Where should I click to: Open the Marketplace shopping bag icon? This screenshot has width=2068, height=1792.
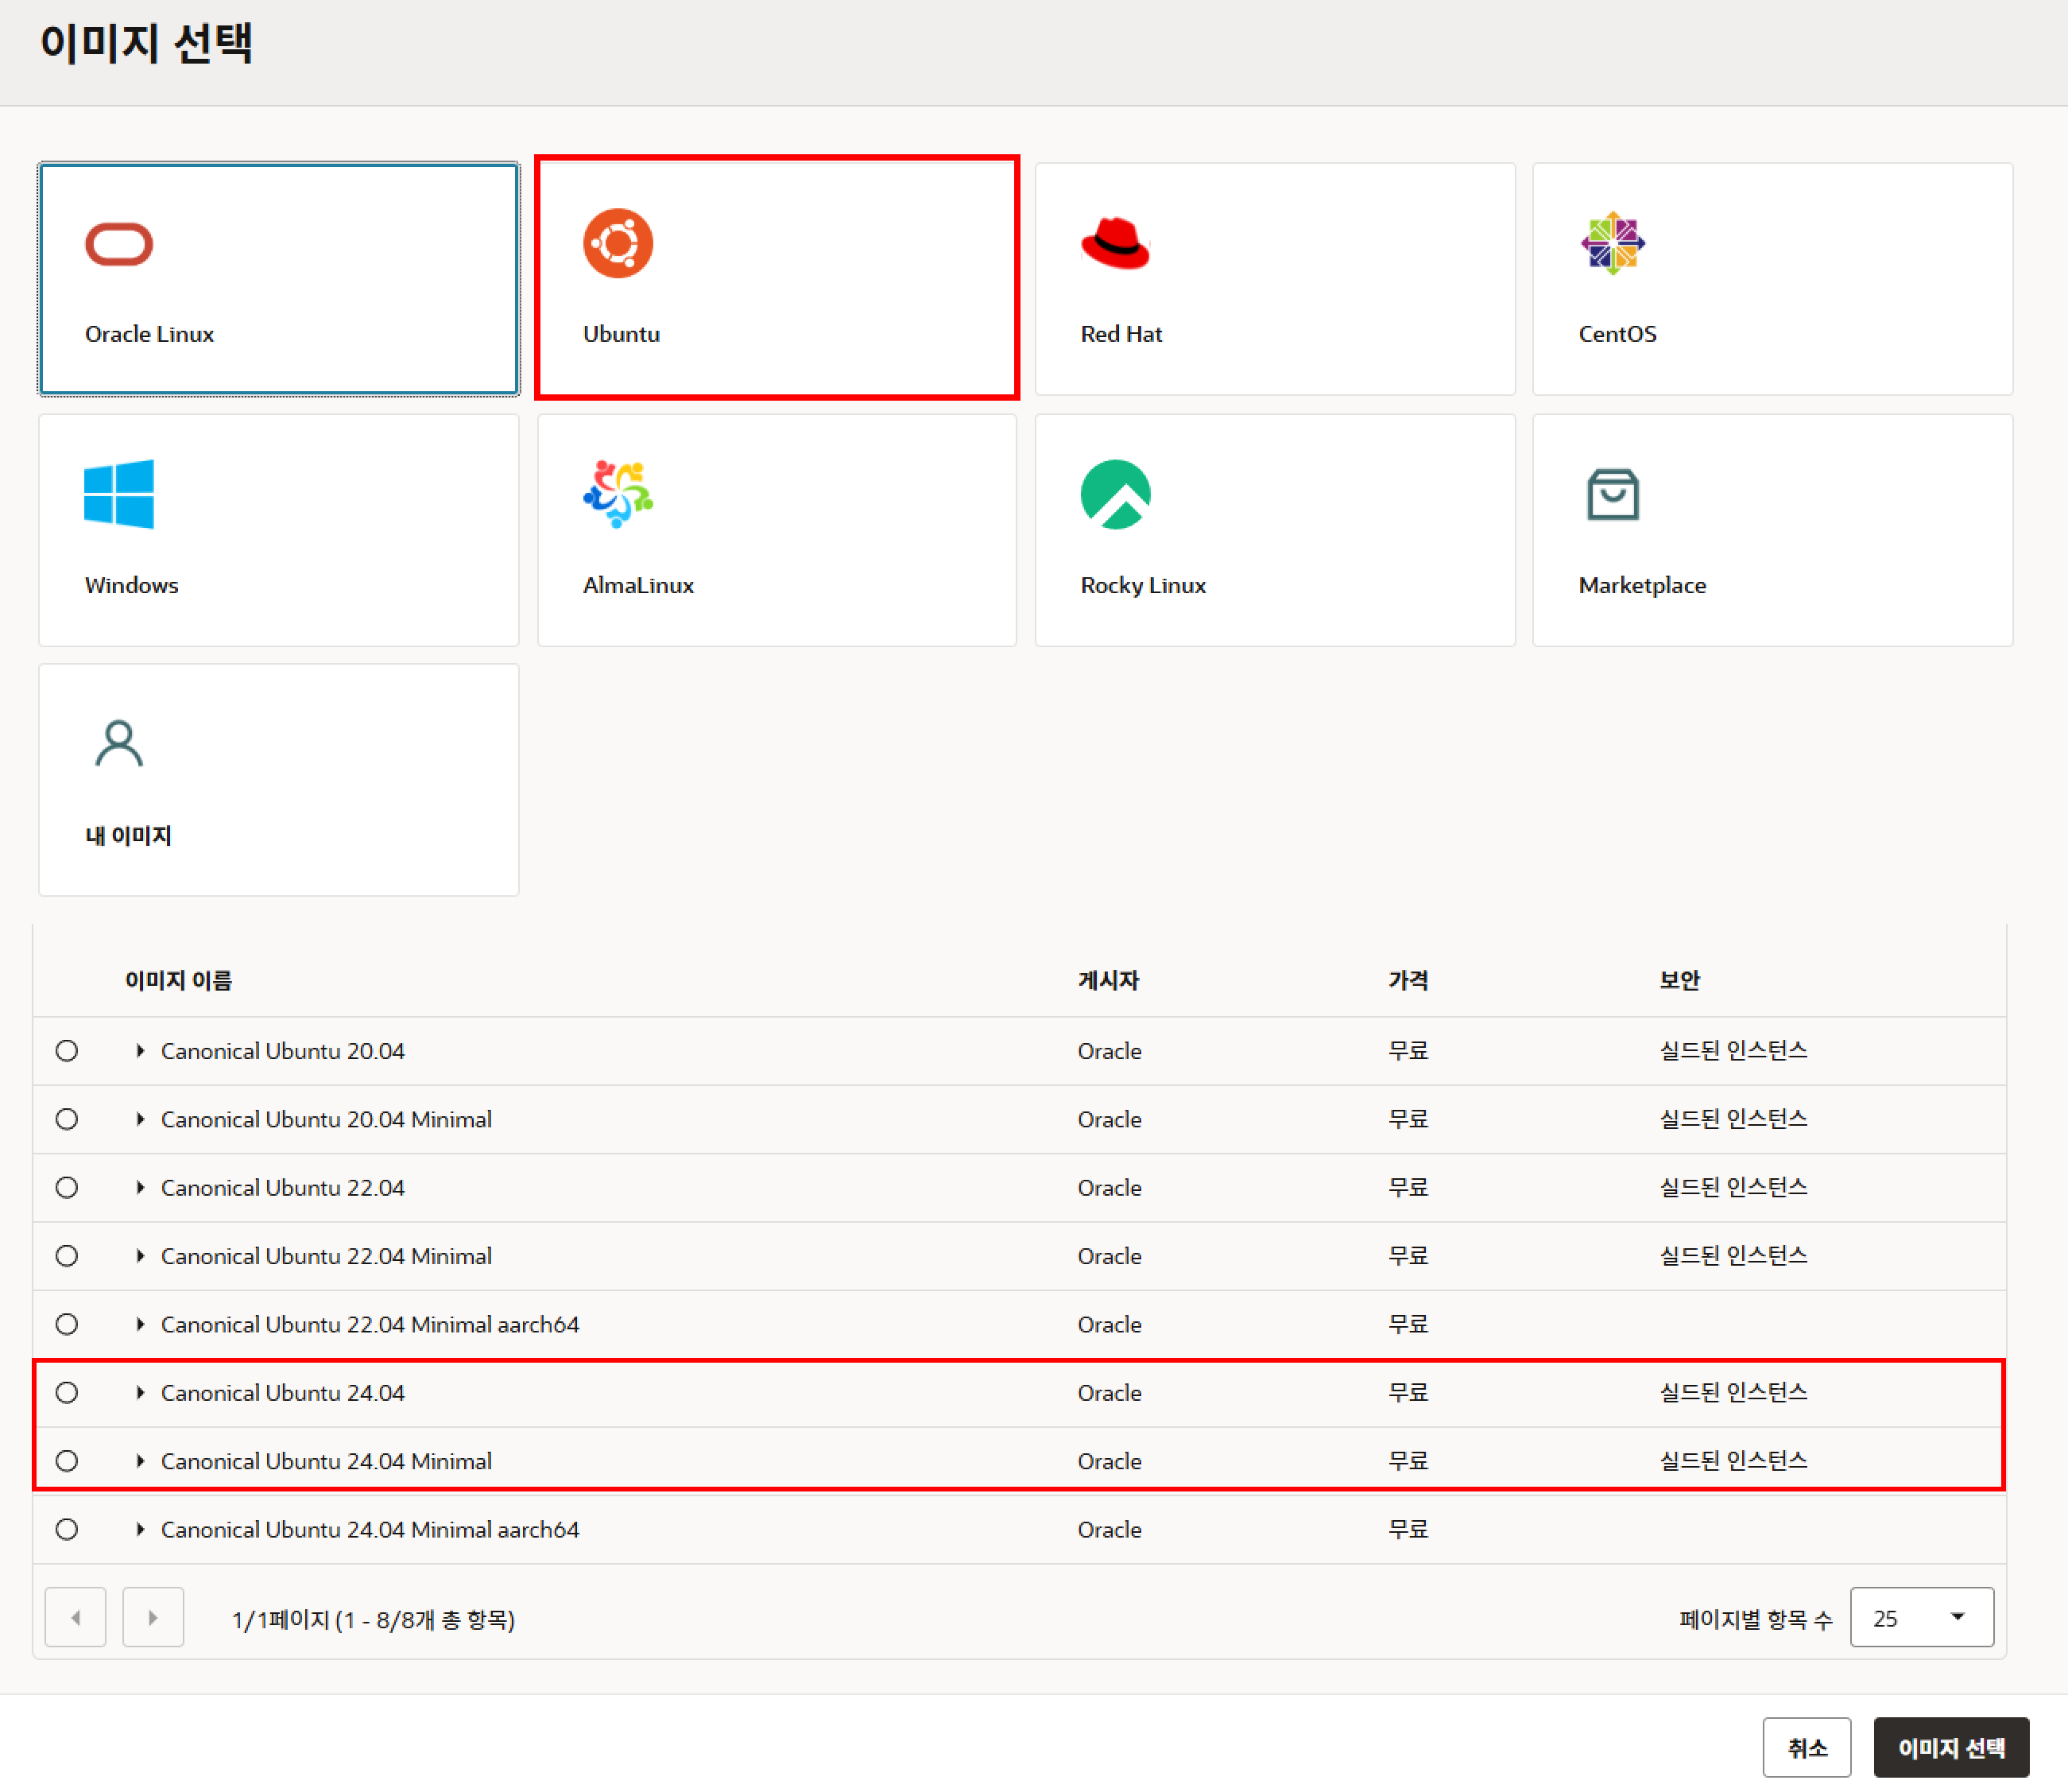pos(1613,494)
